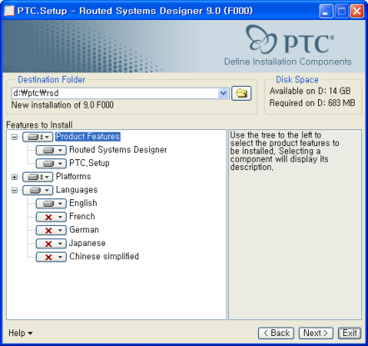Open install-state dropdown for Product Features
Image resolution: width=368 pixels, height=346 pixels.
37,137
